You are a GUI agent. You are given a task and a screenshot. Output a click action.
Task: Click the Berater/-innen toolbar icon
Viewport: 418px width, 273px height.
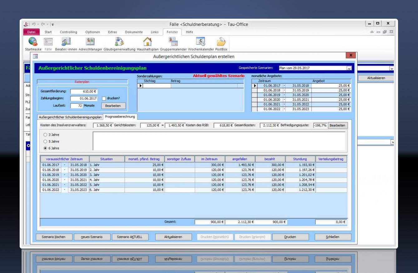pos(66,42)
